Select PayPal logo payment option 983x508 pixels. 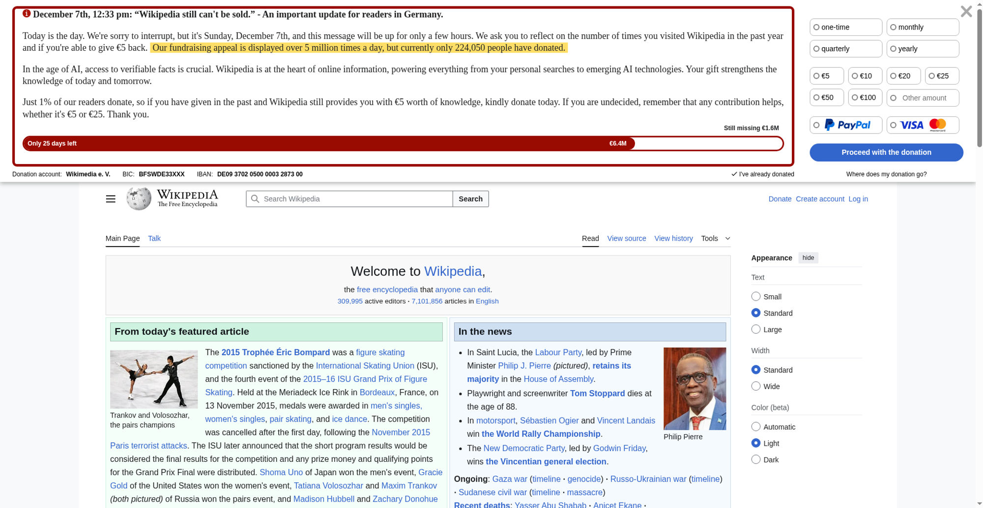846,125
